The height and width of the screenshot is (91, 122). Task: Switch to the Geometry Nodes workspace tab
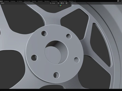pos(63,1)
